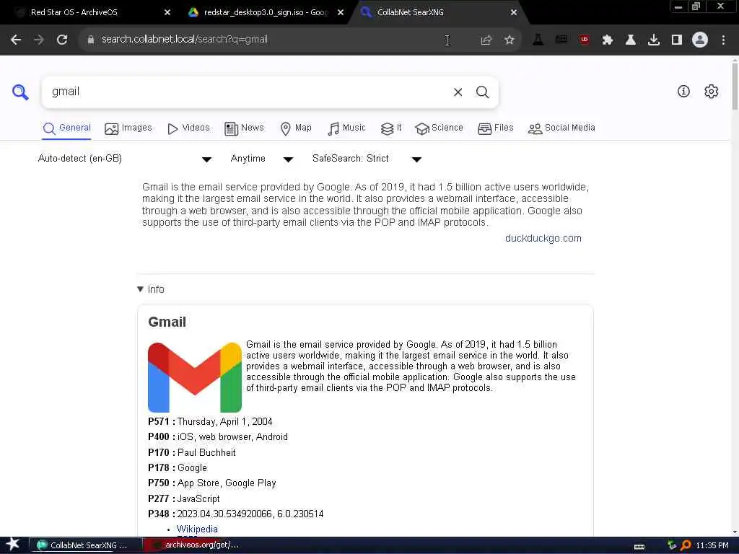Click the orange search tray icon
The height and width of the screenshot is (554, 739).
click(x=686, y=545)
